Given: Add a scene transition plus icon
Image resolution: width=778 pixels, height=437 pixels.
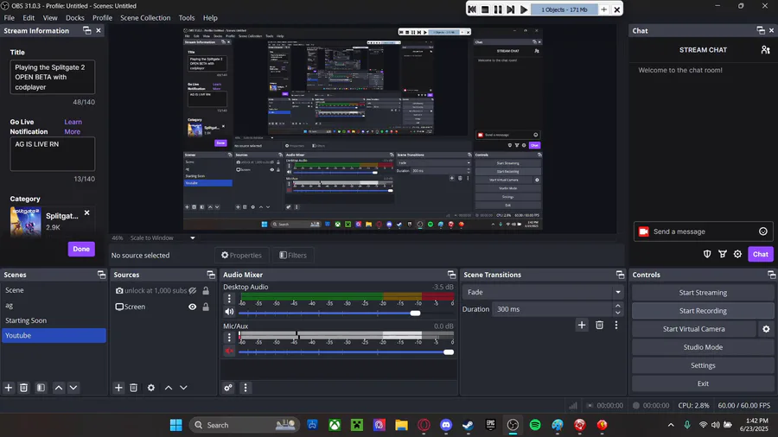Looking at the screenshot, I should (582, 325).
